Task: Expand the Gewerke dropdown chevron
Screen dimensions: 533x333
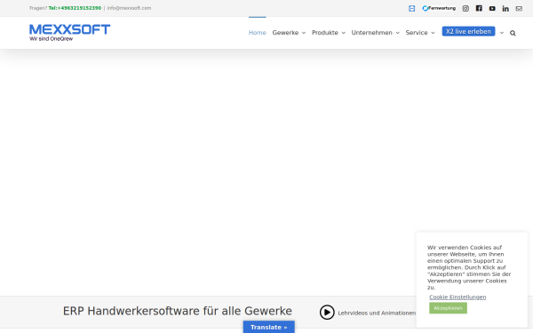Action: [x=304, y=33]
